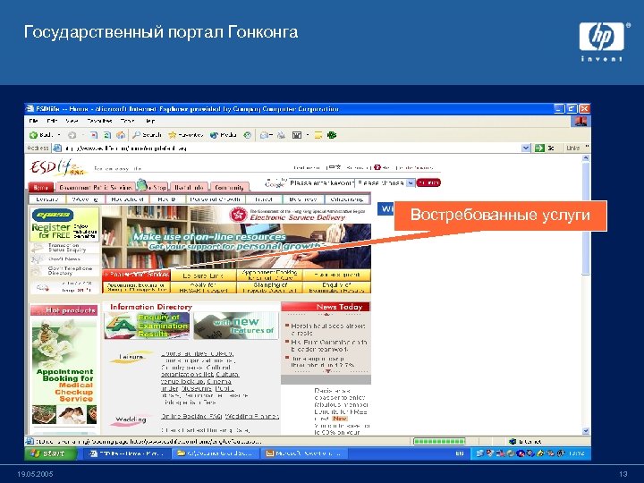
Task: Switch to the red Home tab
Action: click(x=40, y=187)
